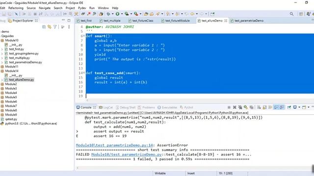
Task: Collapse the smart function fold marker
Action: pyautogui.click(x=84, y=36)
